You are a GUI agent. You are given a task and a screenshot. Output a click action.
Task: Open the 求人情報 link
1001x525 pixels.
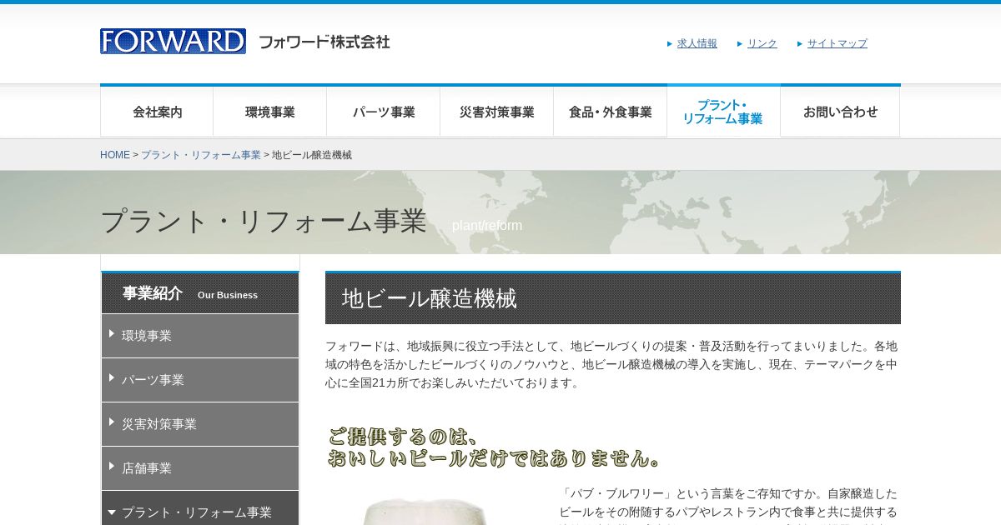click(x=697, y=43)
